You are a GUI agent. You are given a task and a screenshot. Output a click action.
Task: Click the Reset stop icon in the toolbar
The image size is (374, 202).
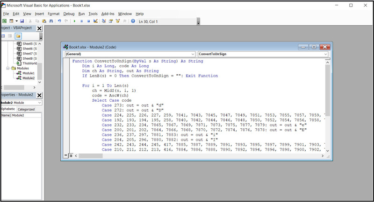[88, 21]
